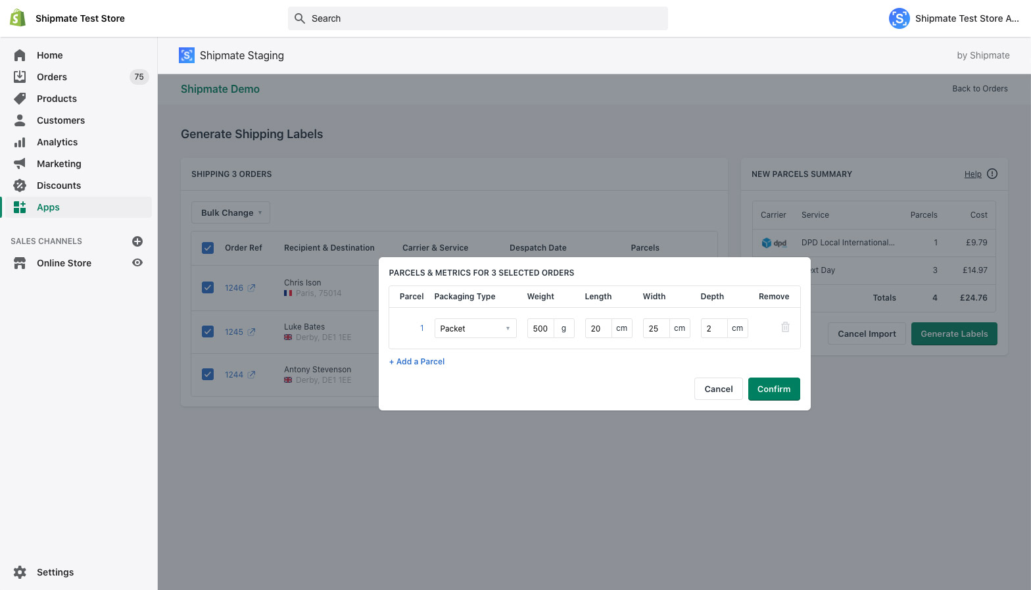Open order 1246 link
This screenshot has height=590, width=1031.
234,288
